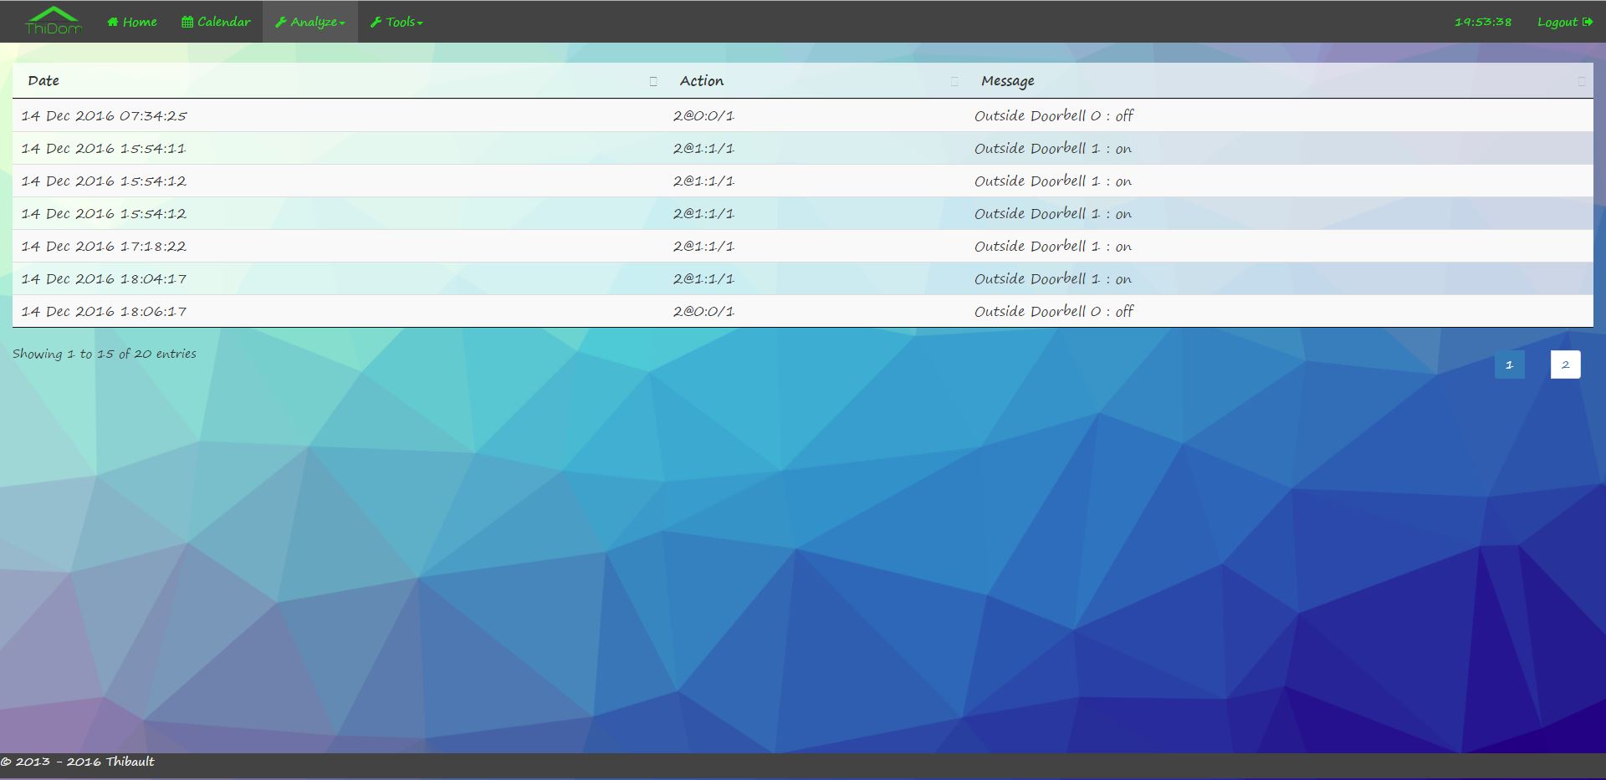Screen dimensions: 1606x780
Task: Click the 'Showing 1 to 15 of 20 entries' text
Action: 105,354
